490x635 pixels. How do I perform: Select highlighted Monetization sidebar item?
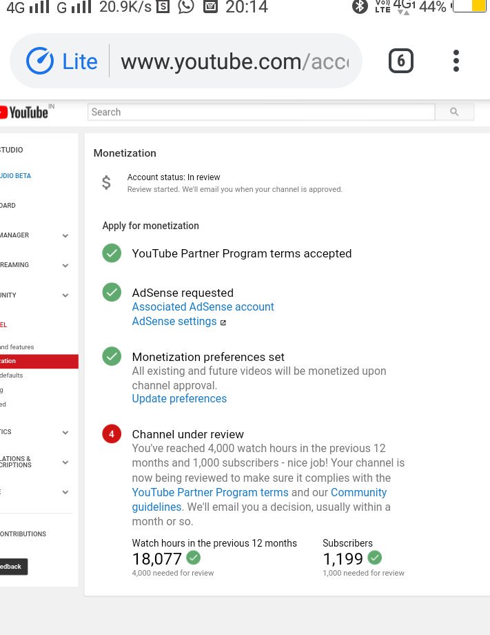pos(39,361)
